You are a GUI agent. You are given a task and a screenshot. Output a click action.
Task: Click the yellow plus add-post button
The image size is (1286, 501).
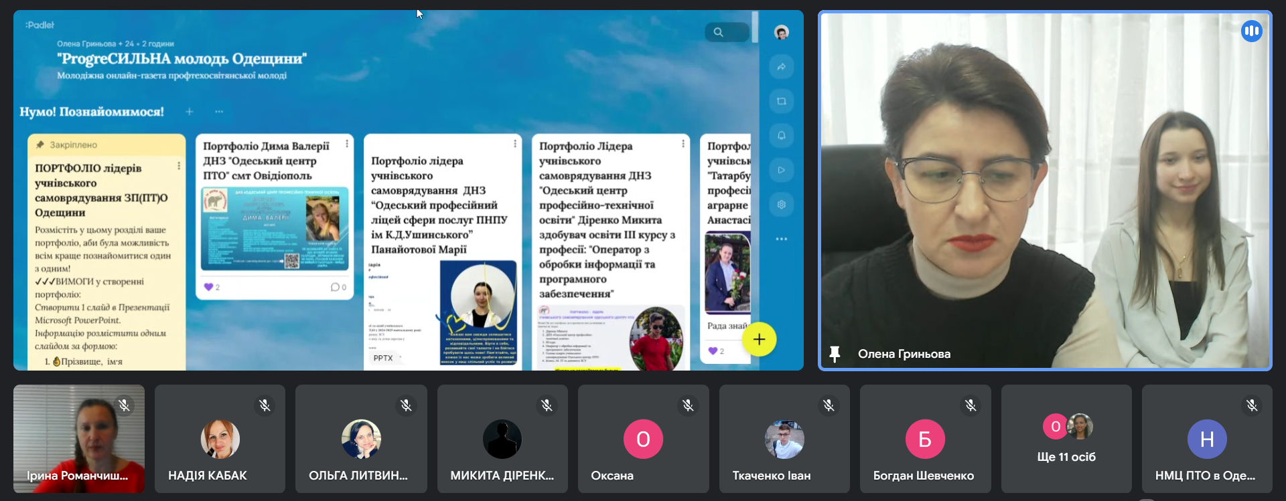click(759, 340)
